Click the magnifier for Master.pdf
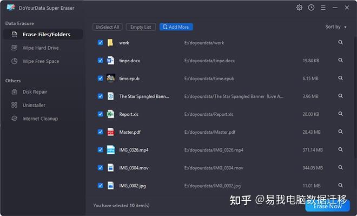 coord(340,132)
